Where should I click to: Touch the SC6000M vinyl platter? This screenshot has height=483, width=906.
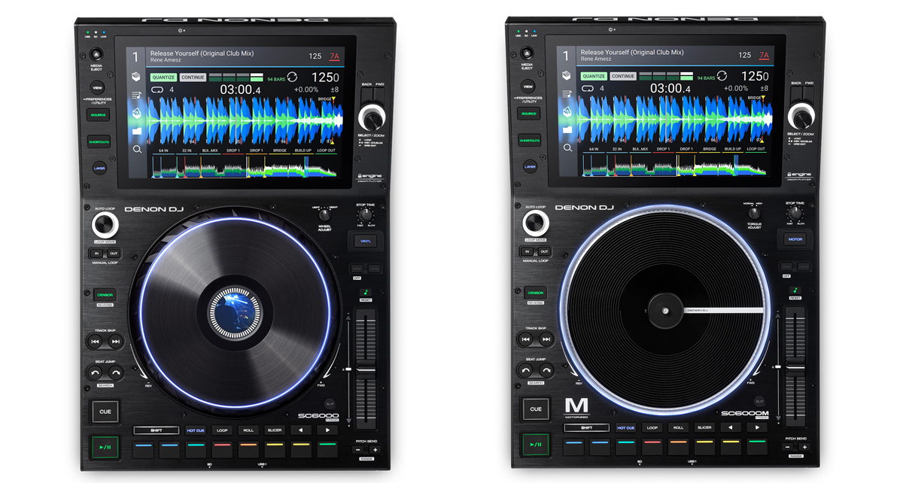coord(666,309)
